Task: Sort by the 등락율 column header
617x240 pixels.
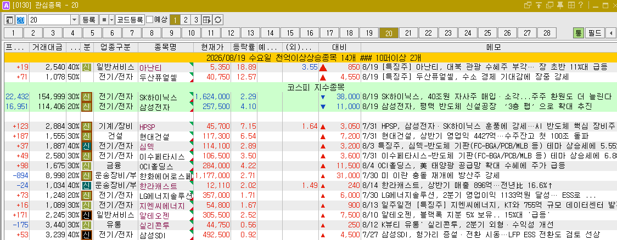Action: pos(243,48)
